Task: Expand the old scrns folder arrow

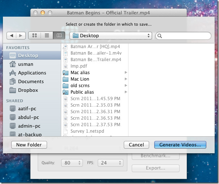Action: pos(126,86)
